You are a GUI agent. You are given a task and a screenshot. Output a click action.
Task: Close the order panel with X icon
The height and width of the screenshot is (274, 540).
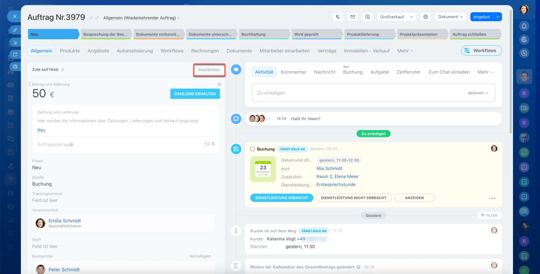(14, 16)
